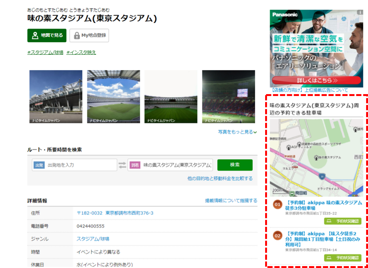Click the pin icon on My地点登録 button
Viewport: 368px width, 268px height.
click(77, 36)
